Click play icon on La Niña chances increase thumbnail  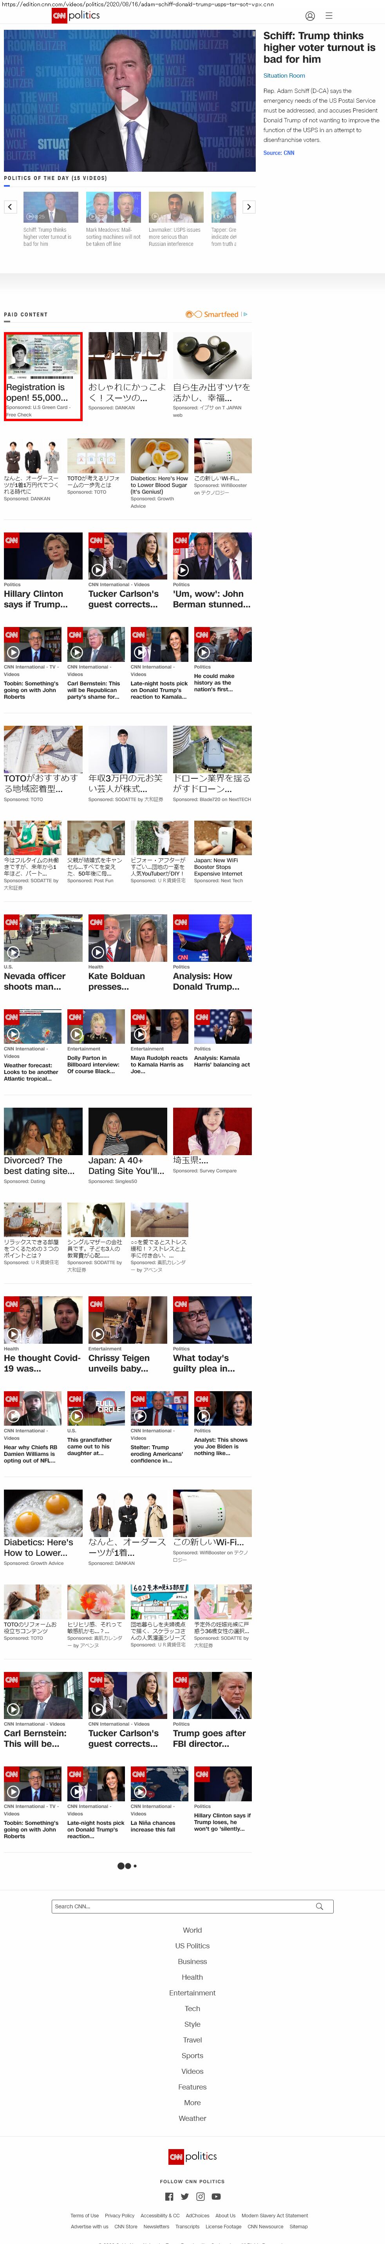point(140,1792)
